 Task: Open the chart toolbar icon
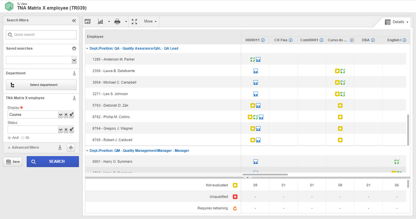point(100,22)
